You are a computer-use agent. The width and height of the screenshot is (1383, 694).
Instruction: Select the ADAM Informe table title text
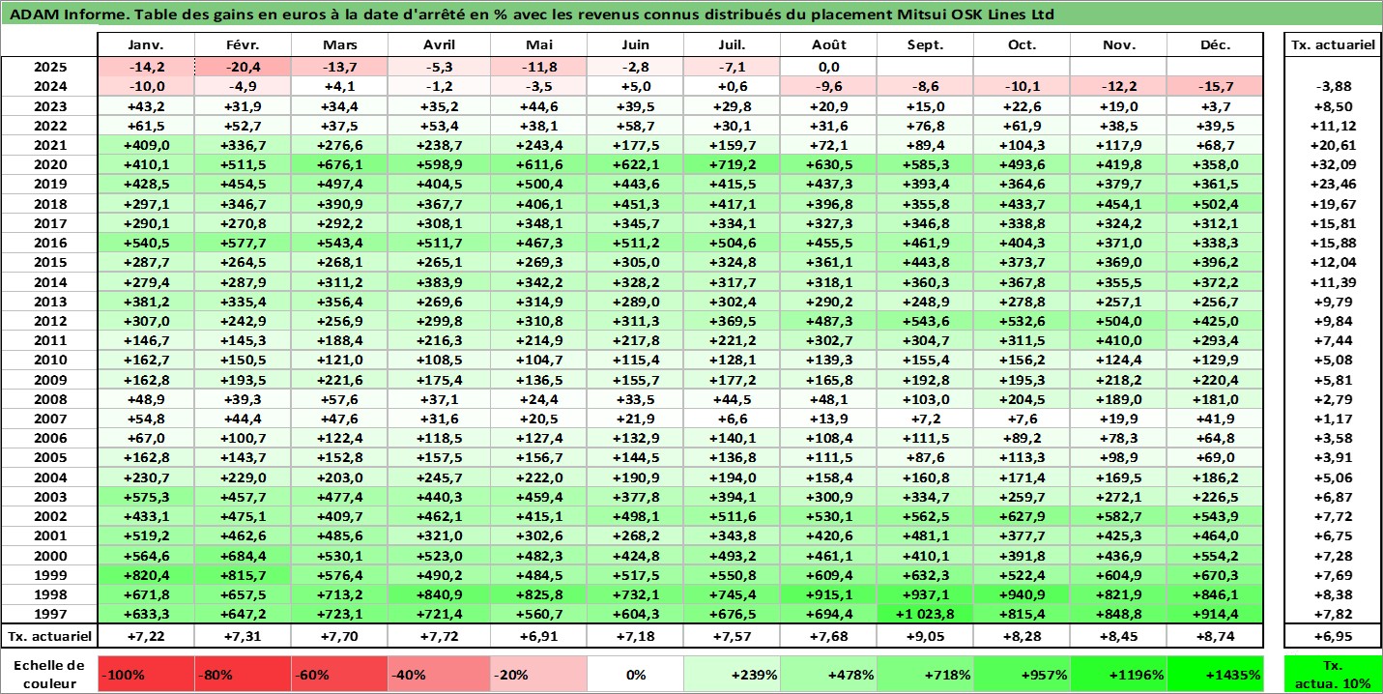tap(532, 14)
